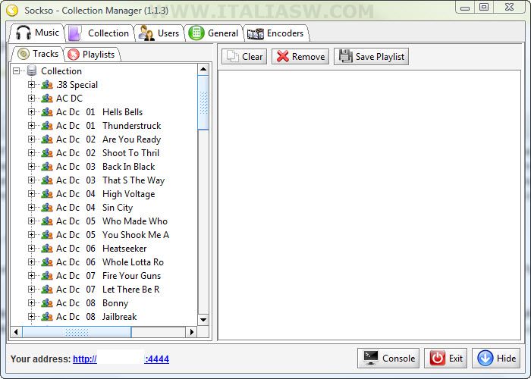The width and height of the screenshot is (531, 379).
Task: Go to the General tab
Action: (x=213, y=33)
